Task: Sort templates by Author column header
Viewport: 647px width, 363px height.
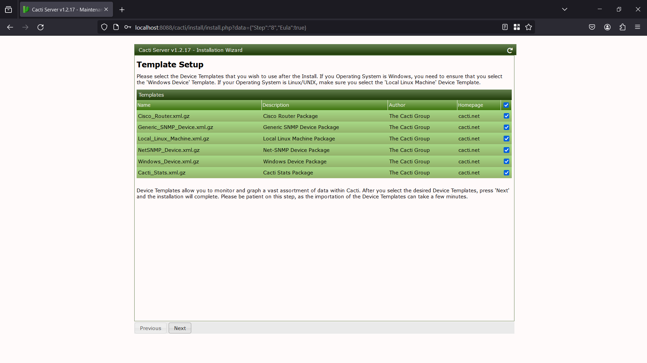Action: click(422, 105)
